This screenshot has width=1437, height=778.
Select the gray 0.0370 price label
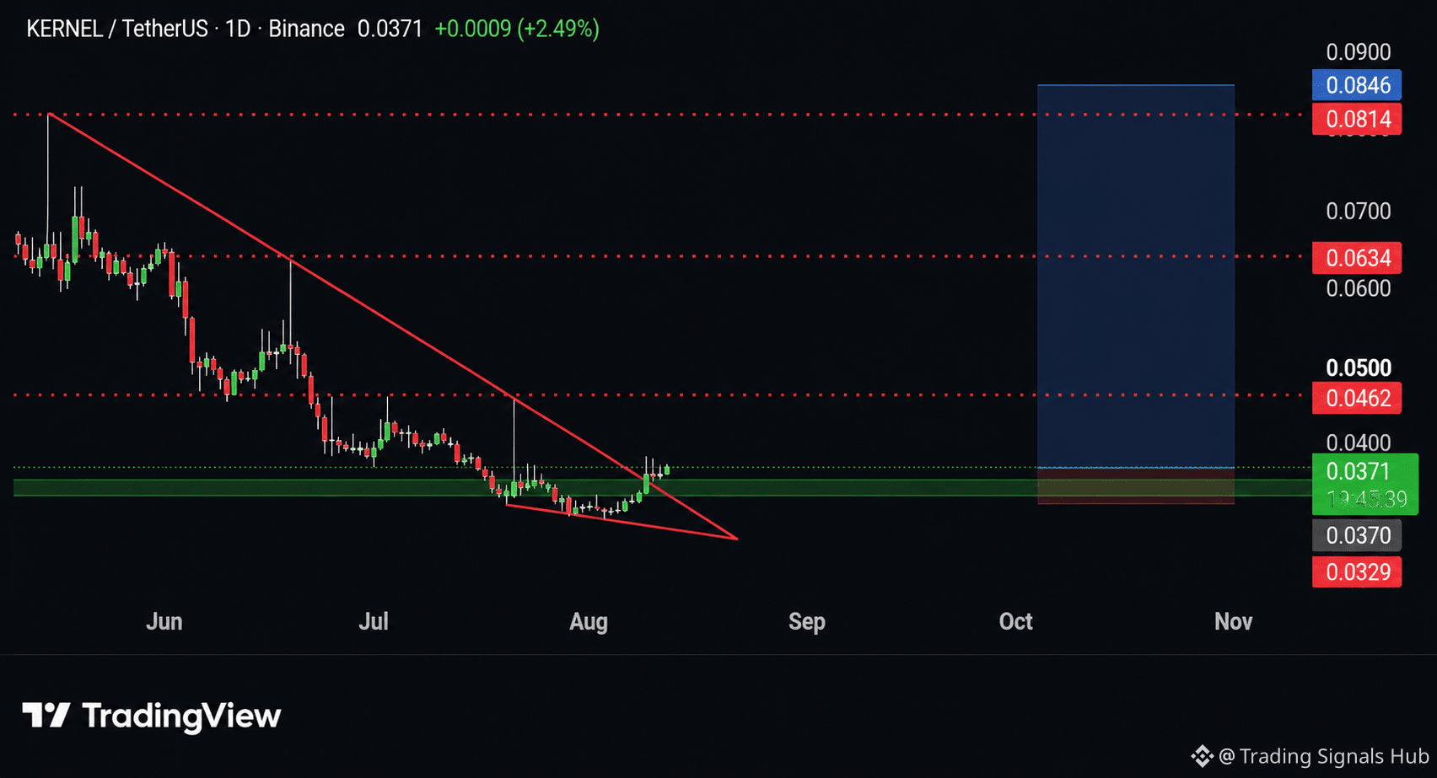(x=1357, y=535)
